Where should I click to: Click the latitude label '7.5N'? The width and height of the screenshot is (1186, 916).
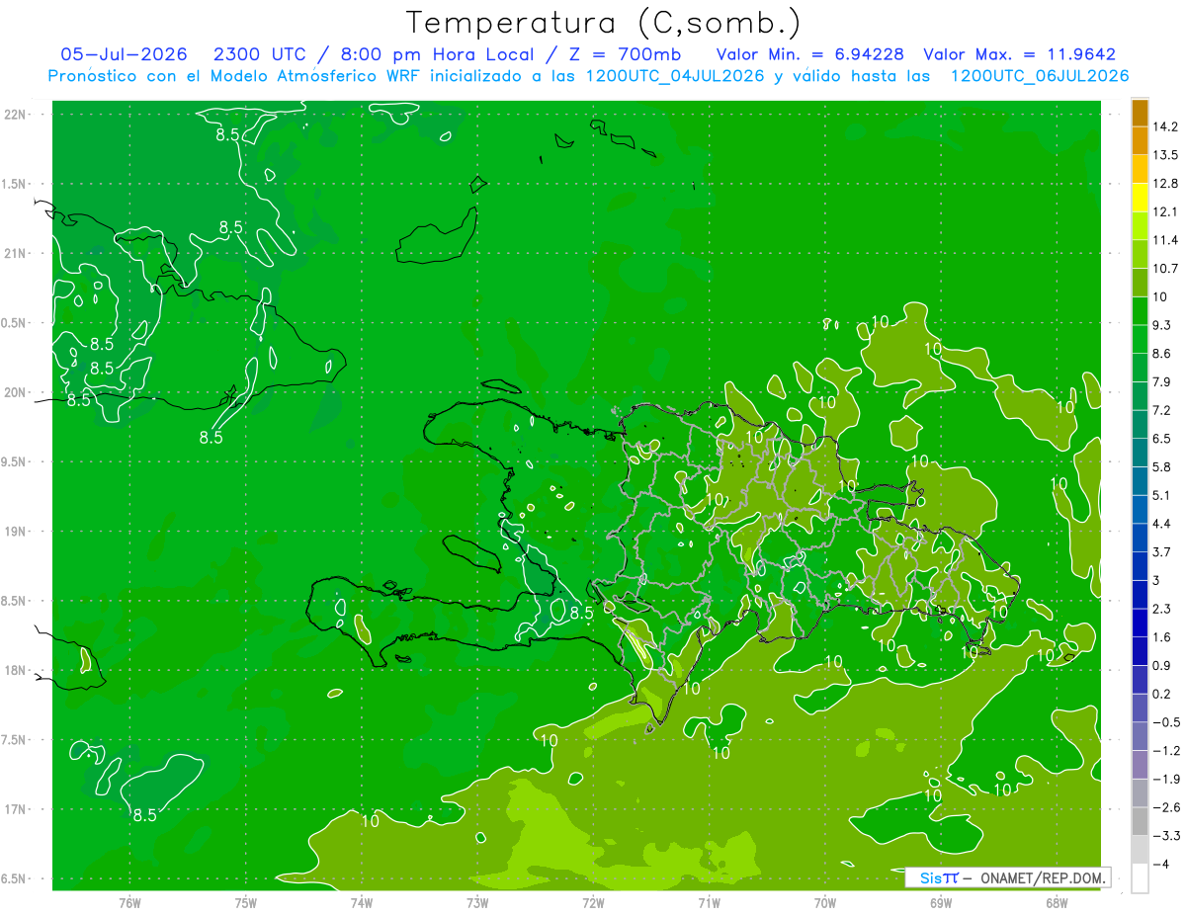15,740
